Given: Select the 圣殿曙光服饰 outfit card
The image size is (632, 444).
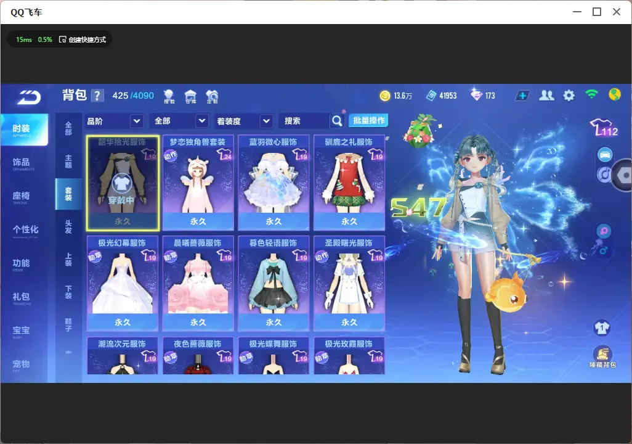Looking at the screenshot, I should [349, 284].
